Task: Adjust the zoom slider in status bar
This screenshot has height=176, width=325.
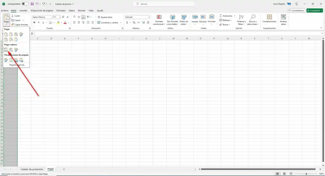Action: tap(306, 174)
